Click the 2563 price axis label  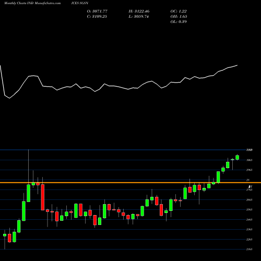pos(249,209)
